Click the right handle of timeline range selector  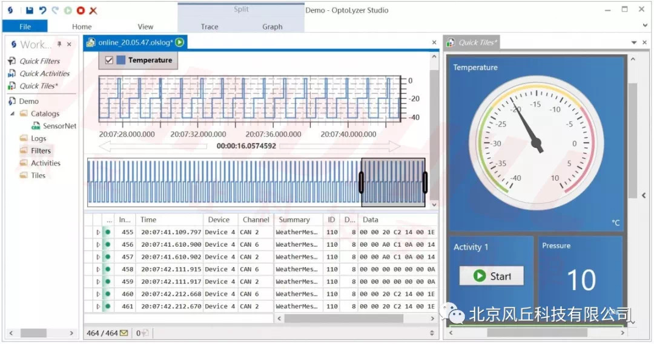coord(425,182)
